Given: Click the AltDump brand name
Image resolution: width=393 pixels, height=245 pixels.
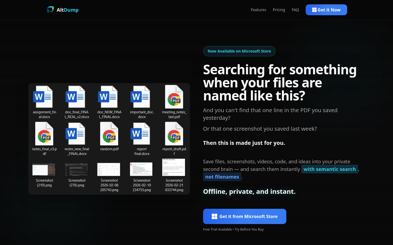Looking at the screenshot, I should pos(68,10).
